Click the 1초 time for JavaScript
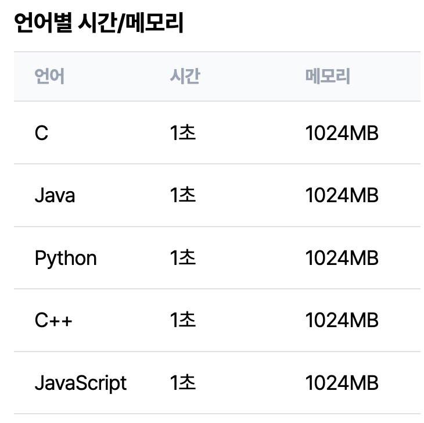The width and height of the screenshot is (424, 423). coord(183,383)
